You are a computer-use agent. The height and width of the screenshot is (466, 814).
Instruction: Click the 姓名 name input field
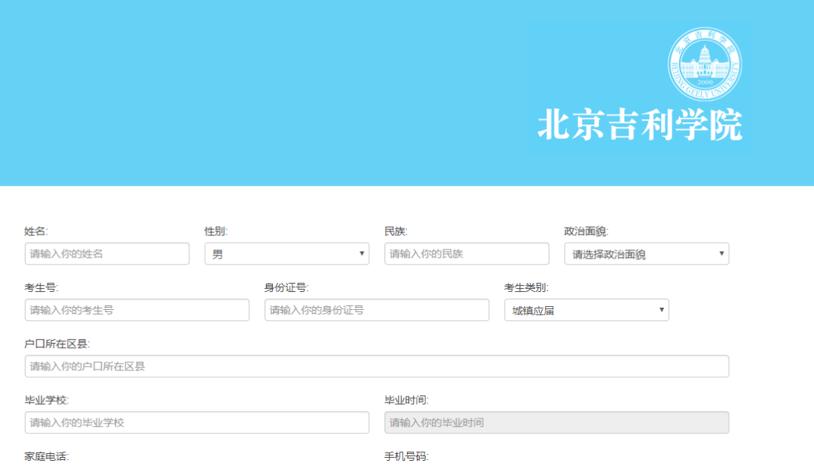pos(107,253)
